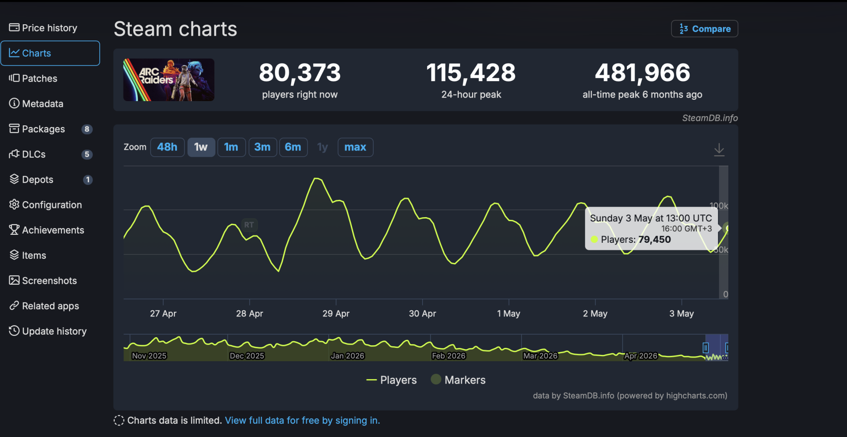Click the Related apps link icon
Screen dimensions: 847x437
[14, 305]
